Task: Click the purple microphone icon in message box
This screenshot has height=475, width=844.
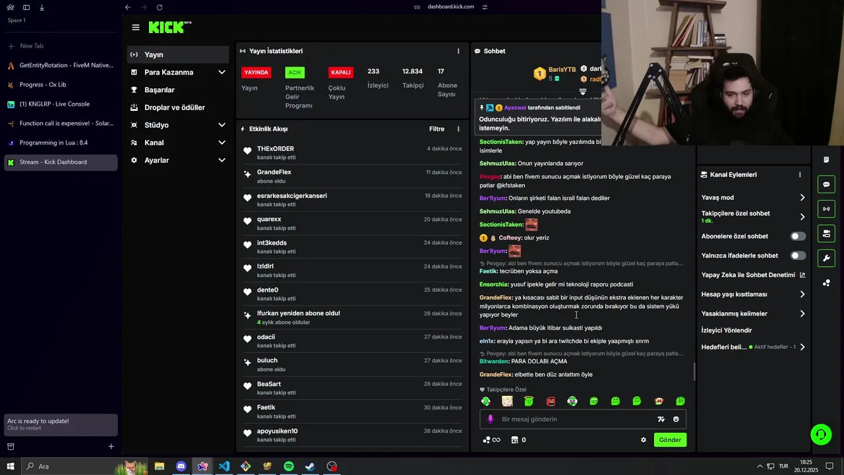Action: (490, 419)
